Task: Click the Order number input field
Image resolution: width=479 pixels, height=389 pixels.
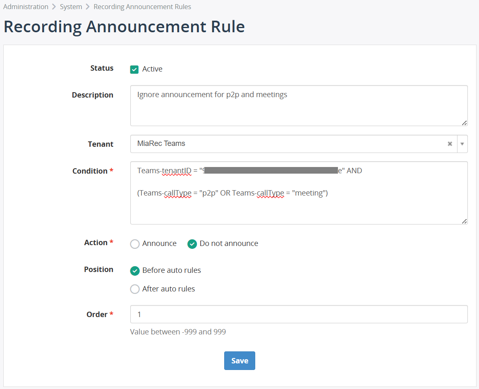Action: click(x=299, y=314)
